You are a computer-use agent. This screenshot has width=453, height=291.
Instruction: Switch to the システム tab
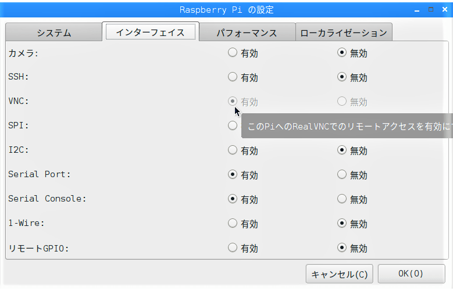(x=53, y=33)
